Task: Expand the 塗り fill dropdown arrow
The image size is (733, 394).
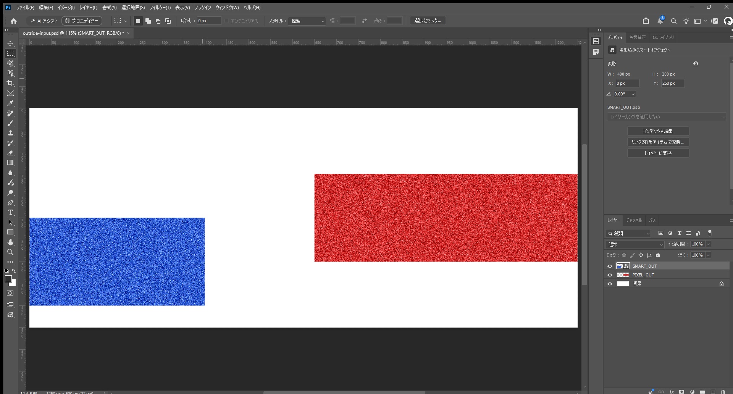Action: tap(708, 255)
